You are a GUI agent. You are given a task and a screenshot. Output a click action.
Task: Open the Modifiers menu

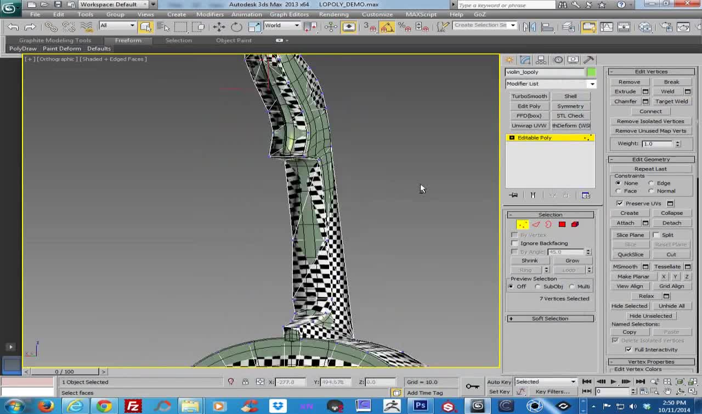point(210,14)
